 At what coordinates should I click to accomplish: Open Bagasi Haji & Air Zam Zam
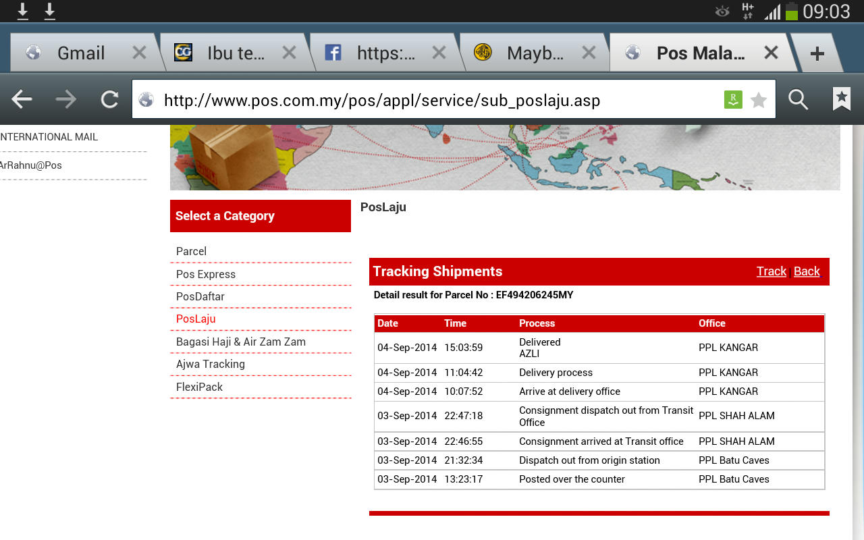coord(241,342)
